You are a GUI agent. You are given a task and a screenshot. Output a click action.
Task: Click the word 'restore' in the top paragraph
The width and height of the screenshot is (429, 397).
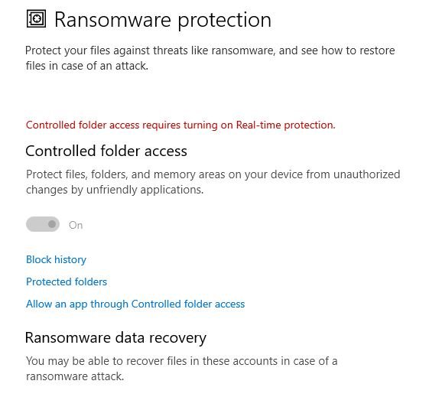click(377, 50)
